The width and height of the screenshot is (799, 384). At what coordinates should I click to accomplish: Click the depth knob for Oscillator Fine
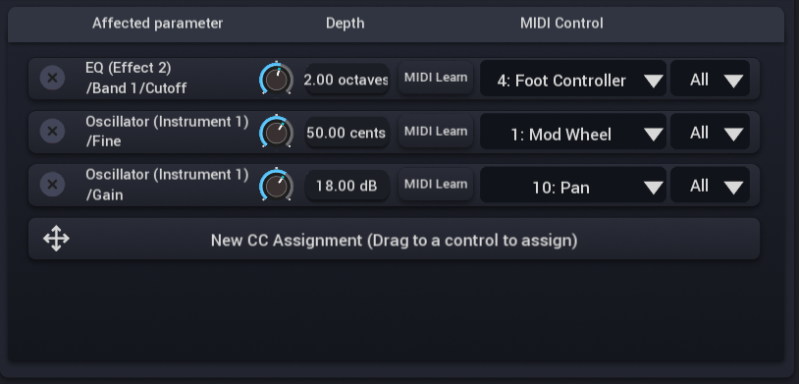click(276, 132)
